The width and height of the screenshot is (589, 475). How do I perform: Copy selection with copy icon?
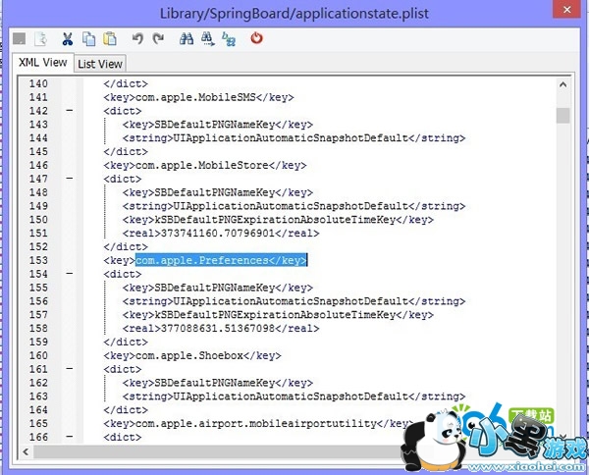(x=89, y=39)
